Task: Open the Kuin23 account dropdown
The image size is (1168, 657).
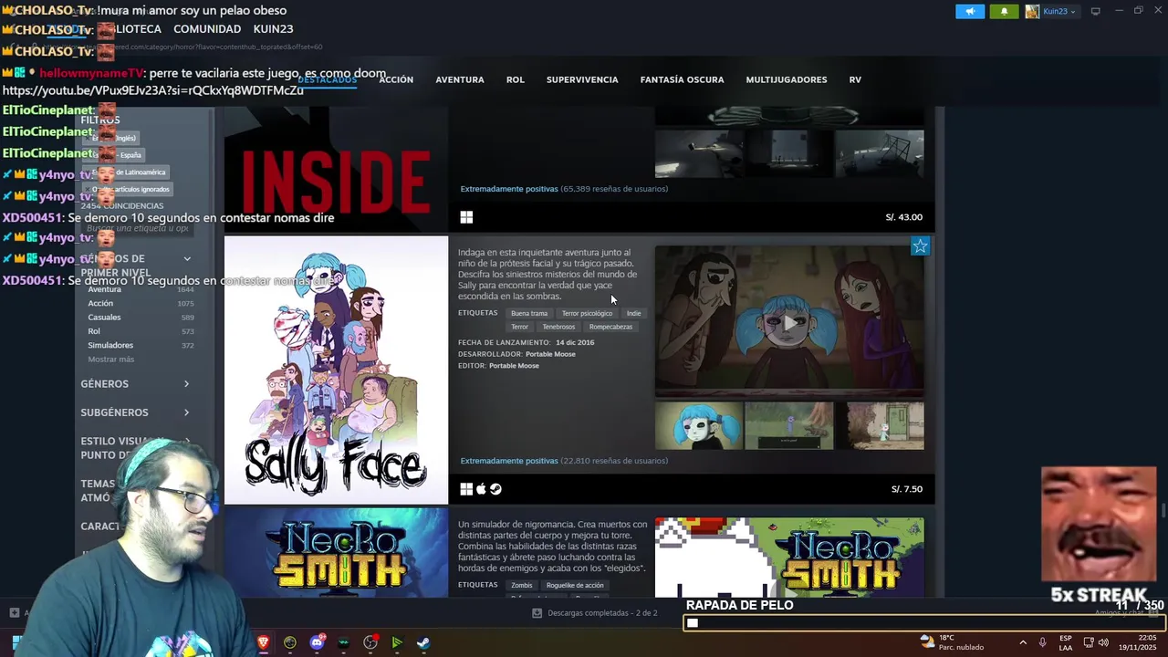Action: point(1058,11)
